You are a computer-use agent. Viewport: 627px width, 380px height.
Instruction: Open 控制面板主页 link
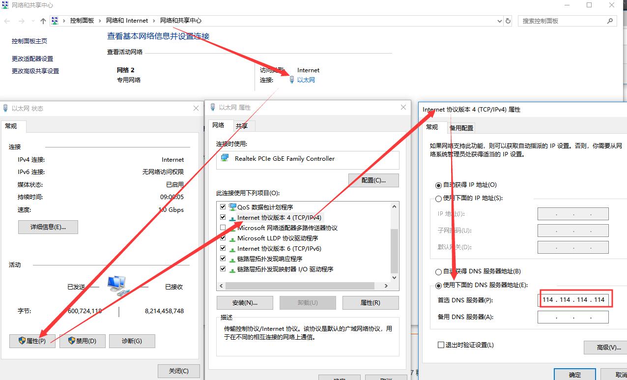[x=29, y=41]
